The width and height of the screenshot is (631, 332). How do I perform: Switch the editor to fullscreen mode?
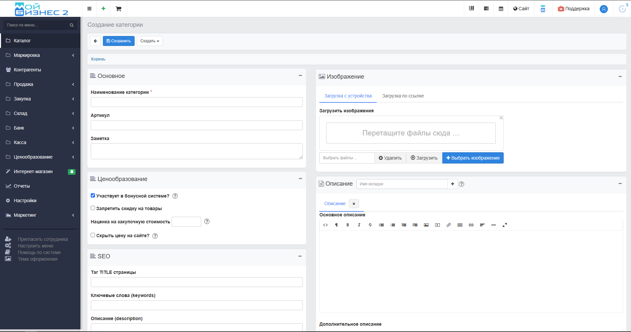point(505,225)
